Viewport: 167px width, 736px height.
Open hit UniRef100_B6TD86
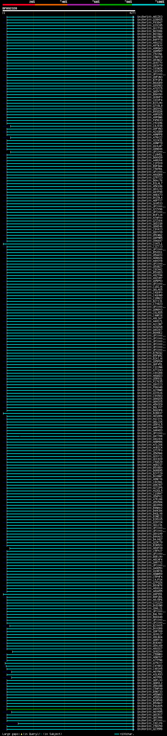tap(150, 31)
